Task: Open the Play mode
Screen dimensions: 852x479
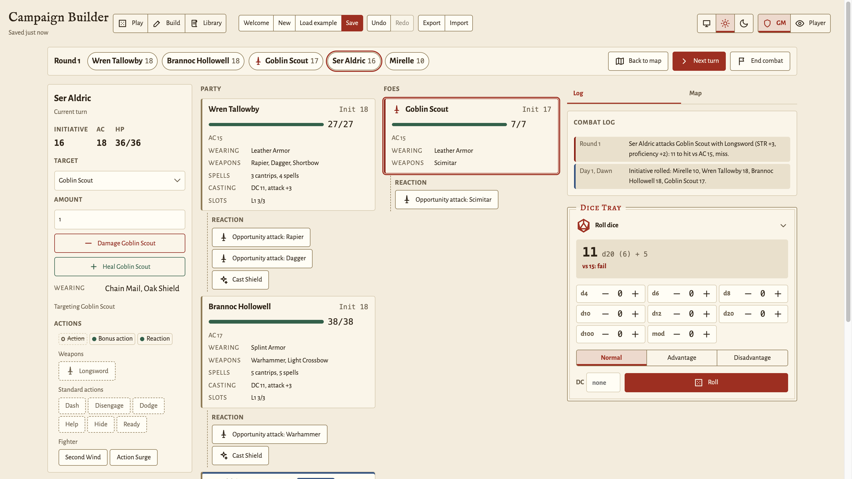Action: click(x=131, y=23)
